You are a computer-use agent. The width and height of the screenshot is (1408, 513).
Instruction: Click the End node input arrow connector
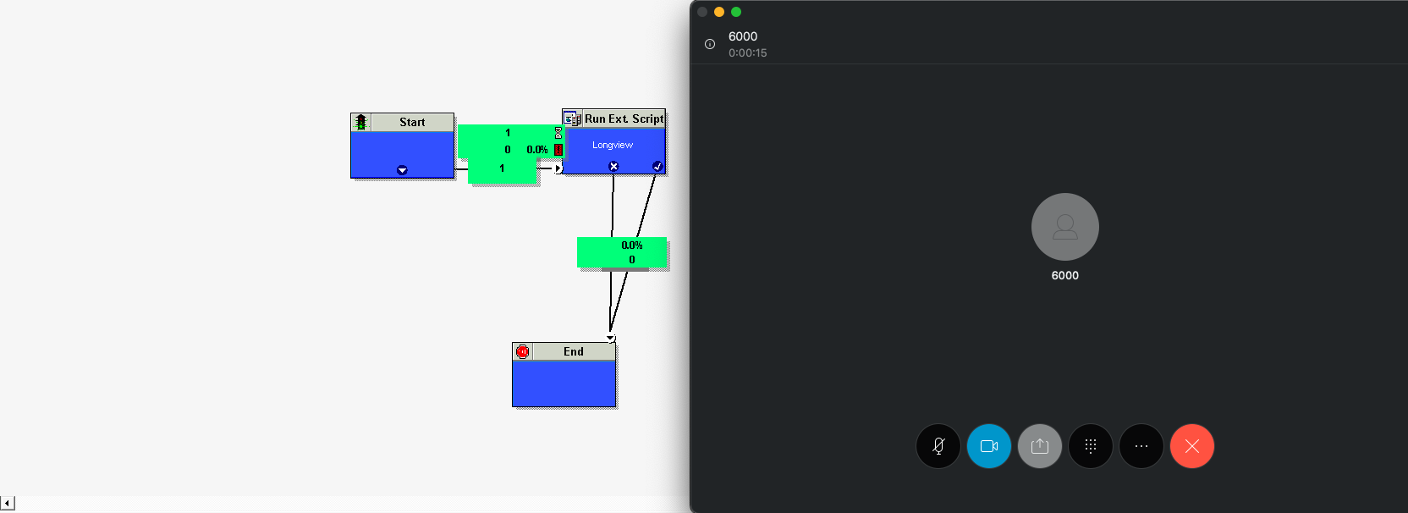[610, 338]
